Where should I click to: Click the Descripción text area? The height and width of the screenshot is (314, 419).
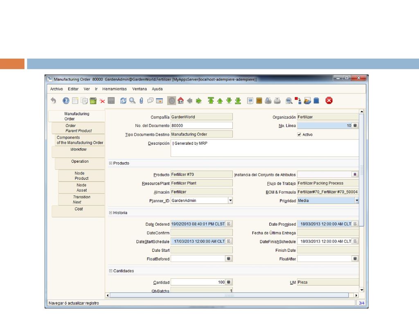(265, 148)
